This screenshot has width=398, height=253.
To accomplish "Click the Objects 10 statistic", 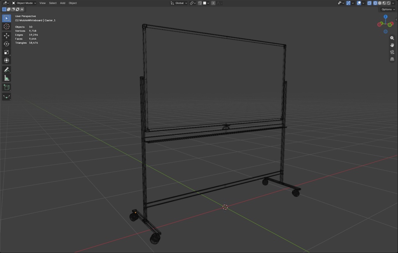I will tap(24, 27).
